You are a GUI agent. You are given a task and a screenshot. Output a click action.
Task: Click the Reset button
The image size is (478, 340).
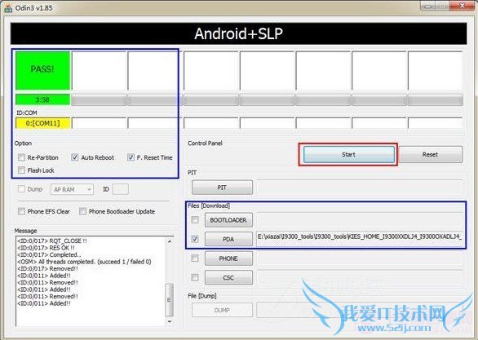(430, 154)
